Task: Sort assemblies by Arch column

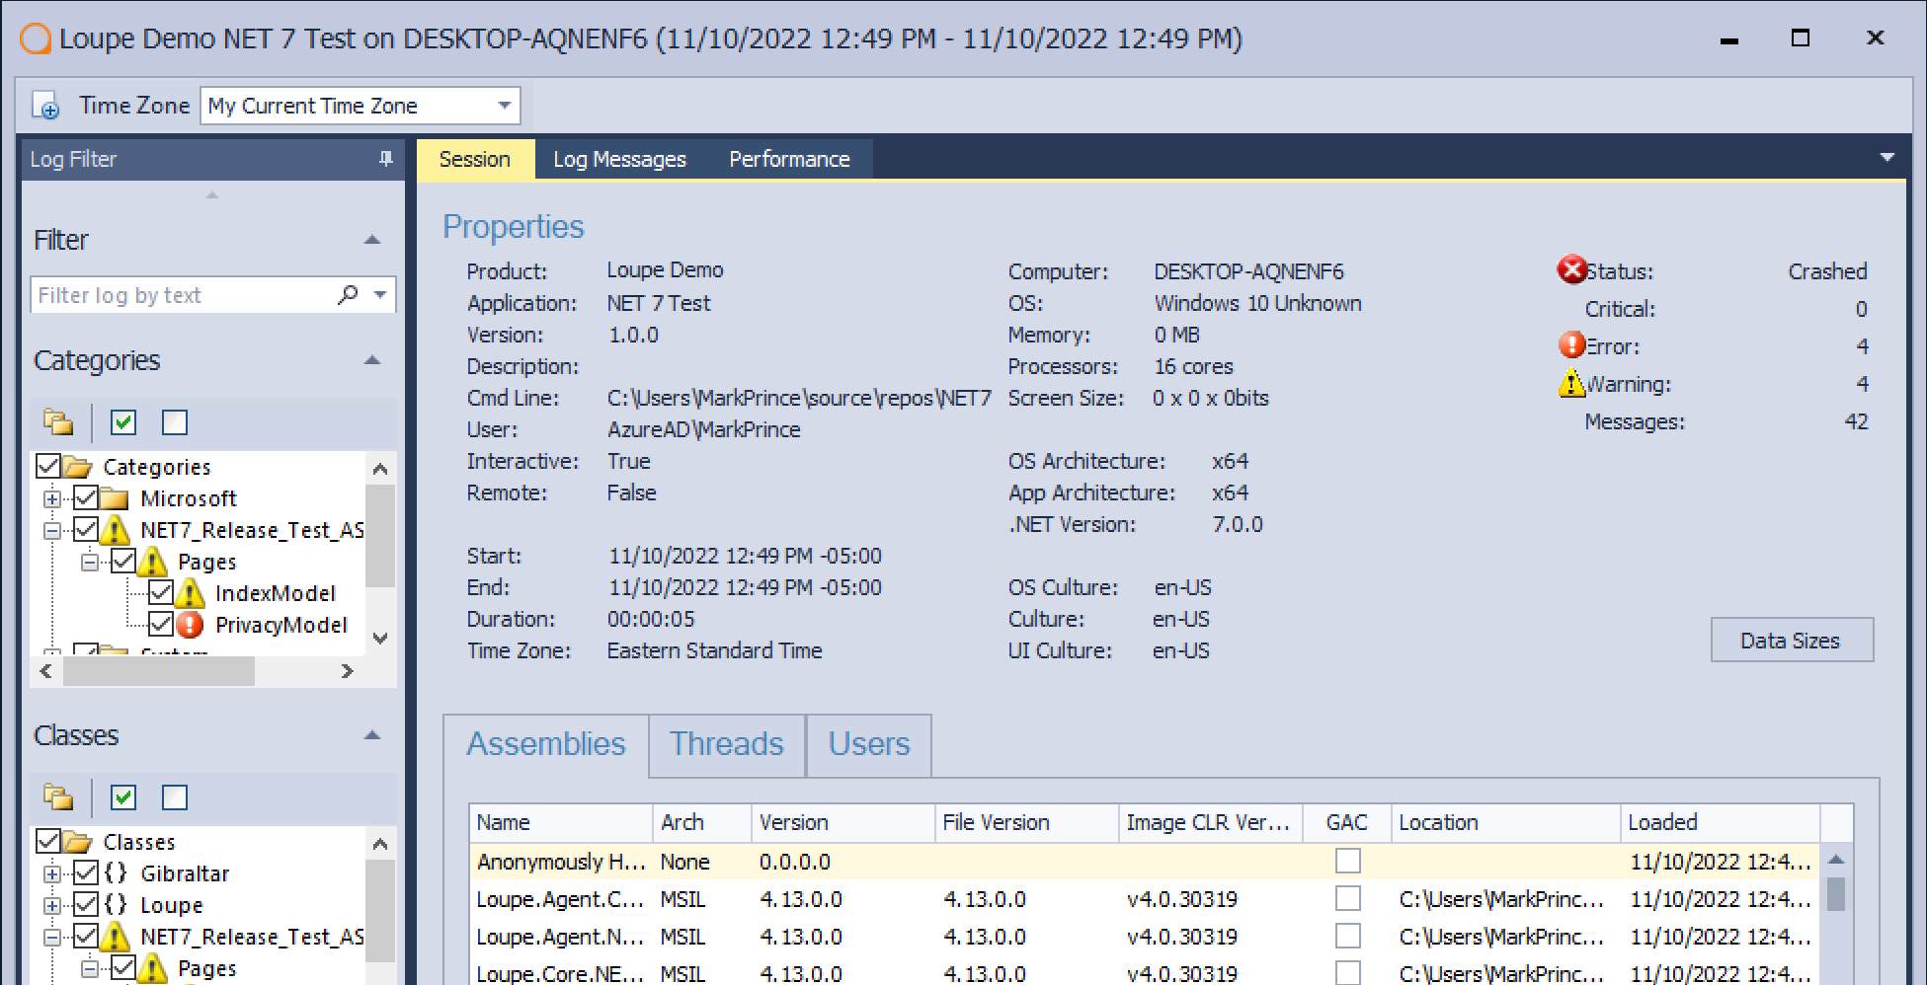Action: (701, 822)
